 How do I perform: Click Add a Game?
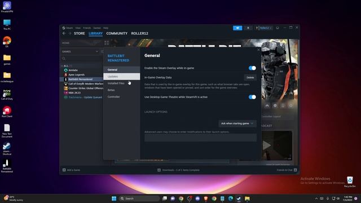click(x=72, y=170)
